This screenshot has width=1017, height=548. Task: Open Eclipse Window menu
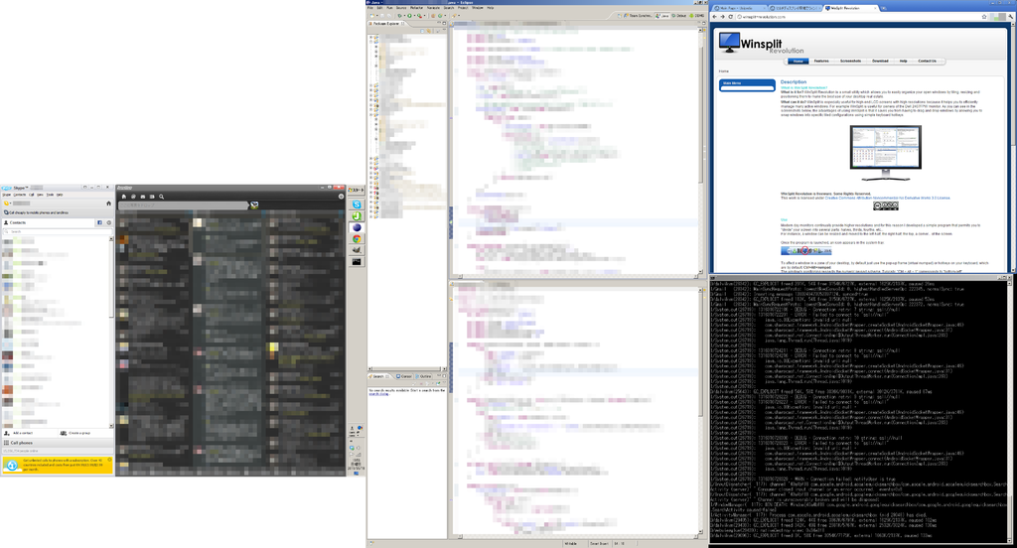478,8
